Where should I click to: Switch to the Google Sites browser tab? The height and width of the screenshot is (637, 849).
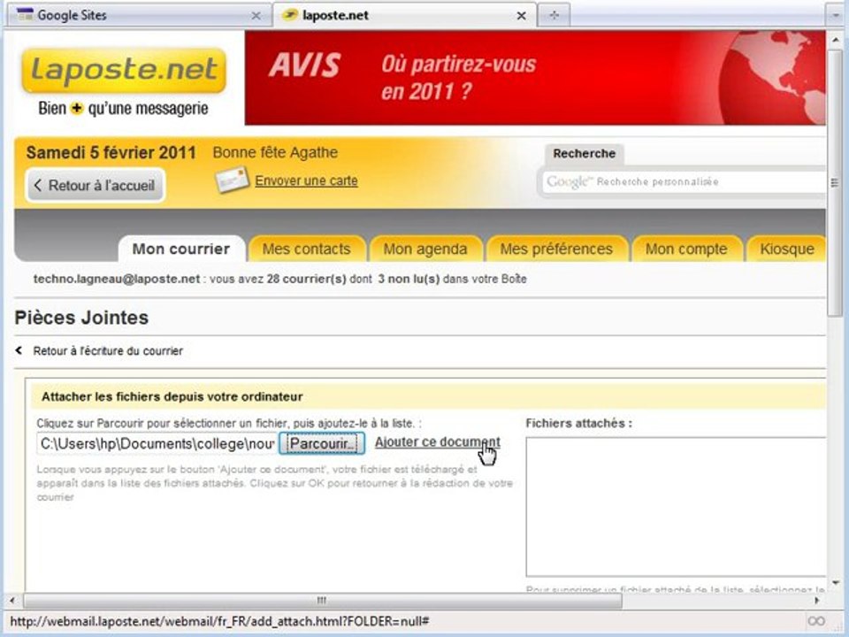(139, 15)
